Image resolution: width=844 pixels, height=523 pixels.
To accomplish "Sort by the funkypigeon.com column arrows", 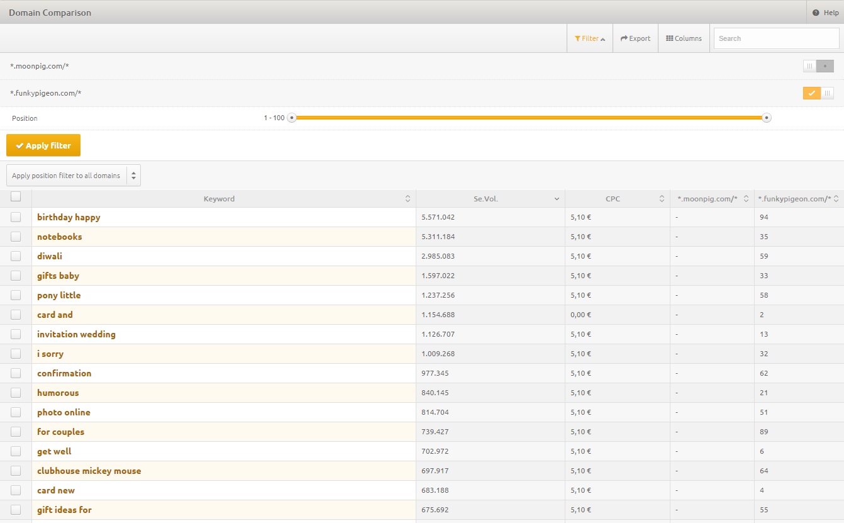I will point(836,199).
